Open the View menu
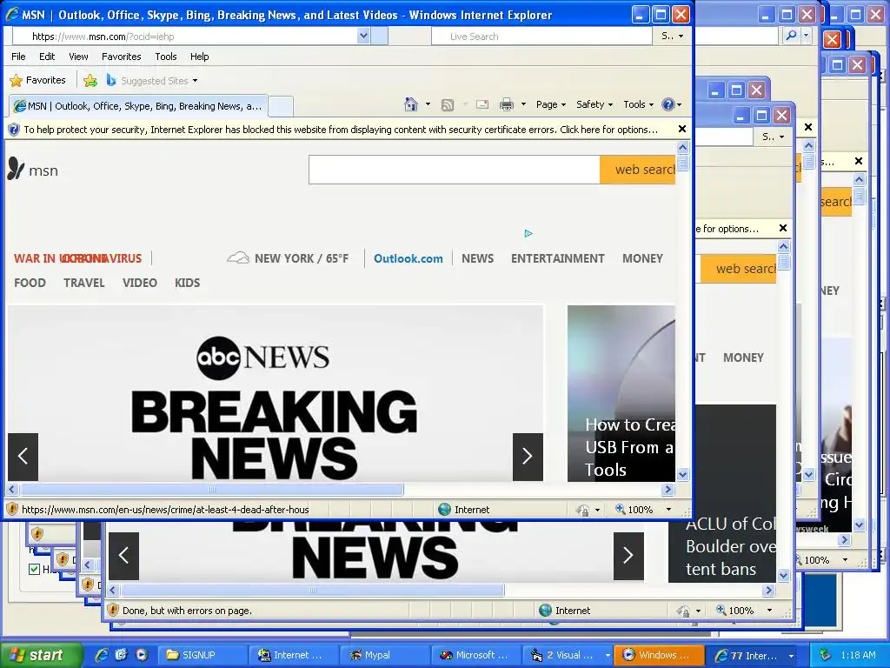Image resolution: width=890 pixels, height=668 pixels. 78,57
